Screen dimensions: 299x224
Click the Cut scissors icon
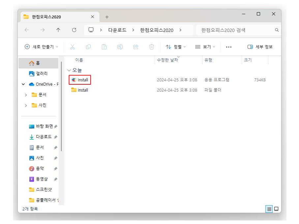click(73, 47)
